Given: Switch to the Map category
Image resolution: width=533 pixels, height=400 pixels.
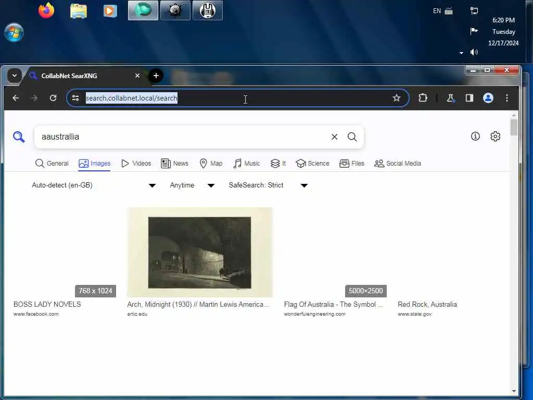Looking at the screenshot, I should tap(211, 163).
